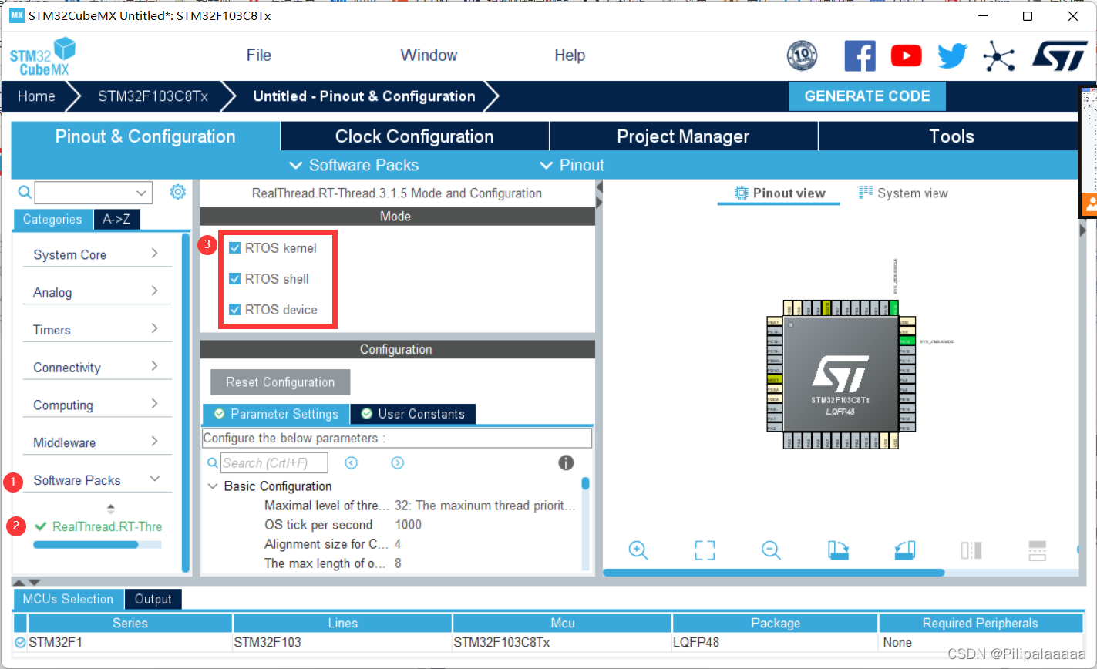Show parameter information icon

click(x=566, y=462)
